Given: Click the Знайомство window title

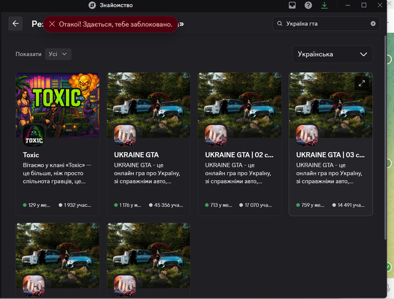Looking at the screenshot, I should click(x=116, y=6).
